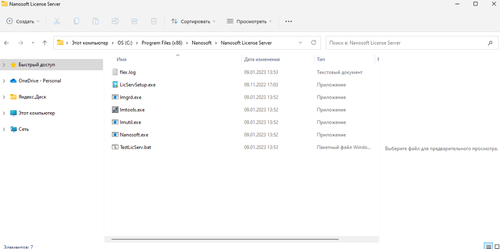Sort by Имя column header
This screenshot has width=500, height=249.
(x=122, y=59)
